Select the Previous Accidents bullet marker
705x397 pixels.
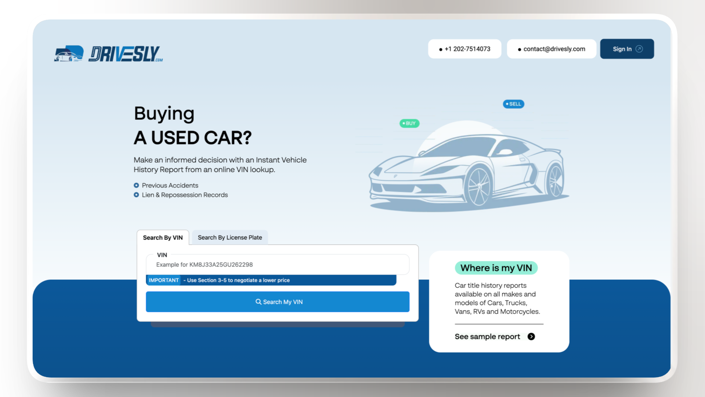point(136,185)
